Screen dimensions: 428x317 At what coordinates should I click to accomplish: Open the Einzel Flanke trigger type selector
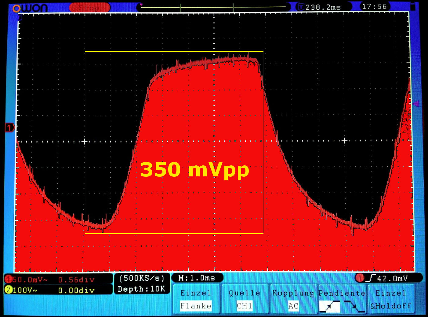(196, 299)
